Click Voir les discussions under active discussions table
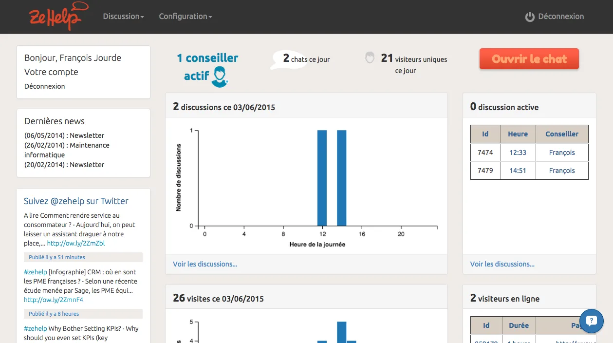This screenshot has height=343, width=613. tap(502, 264)
